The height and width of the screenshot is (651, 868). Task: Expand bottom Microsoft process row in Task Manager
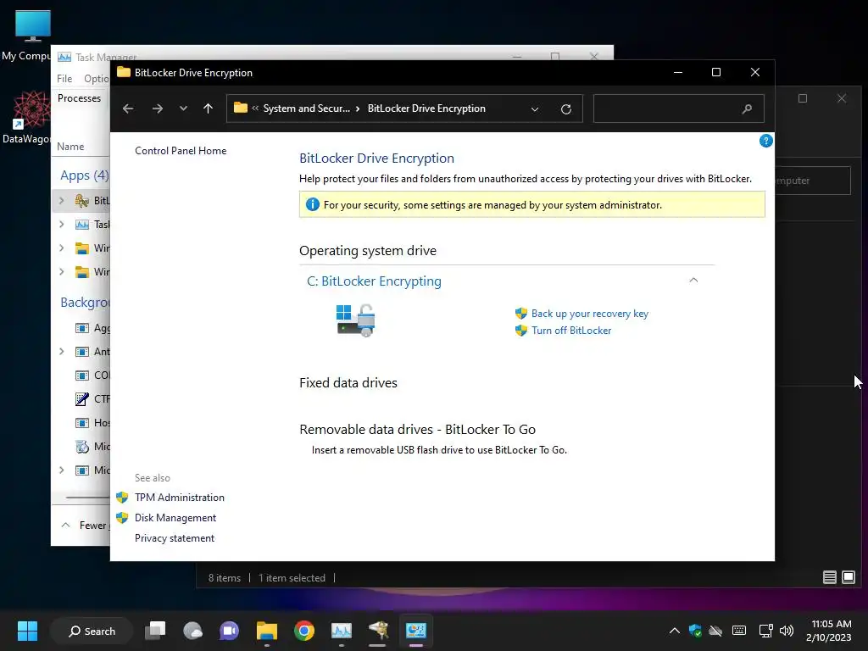[61, 470]
